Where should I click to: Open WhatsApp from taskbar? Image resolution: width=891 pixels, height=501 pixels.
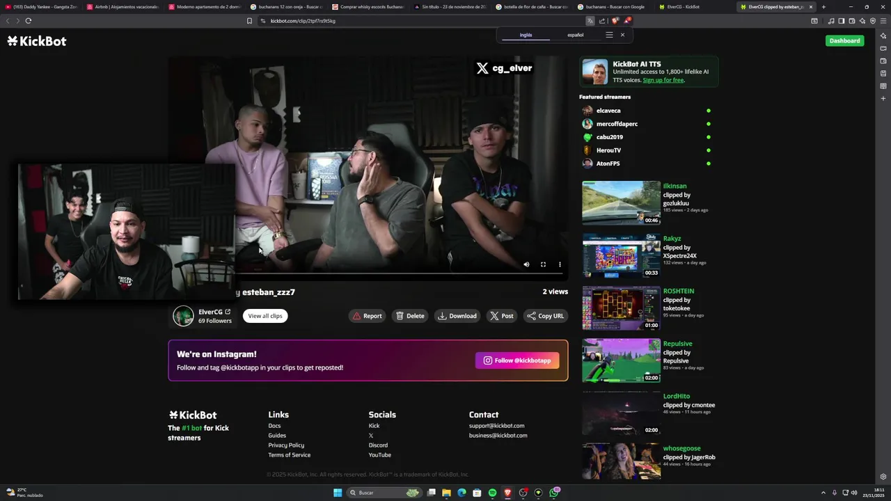coord(554,493)
